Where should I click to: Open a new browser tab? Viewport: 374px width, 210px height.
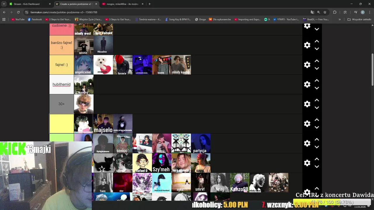click(150, 4)
